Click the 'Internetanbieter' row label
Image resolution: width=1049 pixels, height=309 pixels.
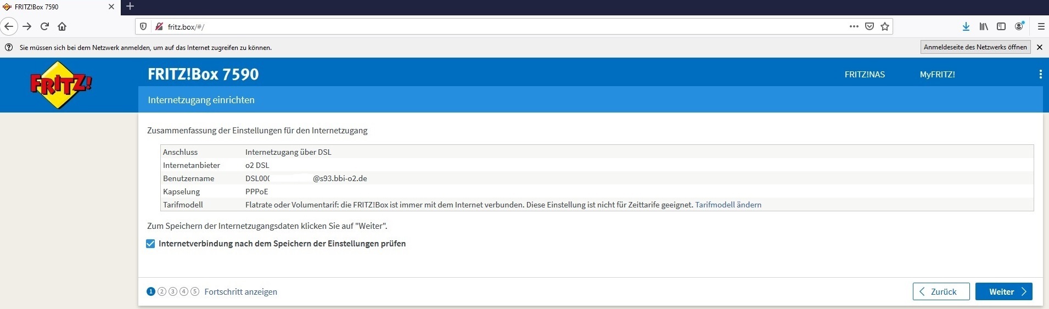click(192, 165)
